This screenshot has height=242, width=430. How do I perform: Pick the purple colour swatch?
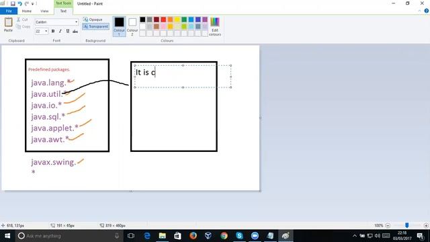(x=205, y=19)
